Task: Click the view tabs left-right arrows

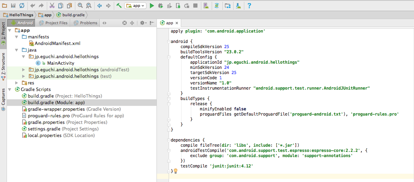Action: 104,23
